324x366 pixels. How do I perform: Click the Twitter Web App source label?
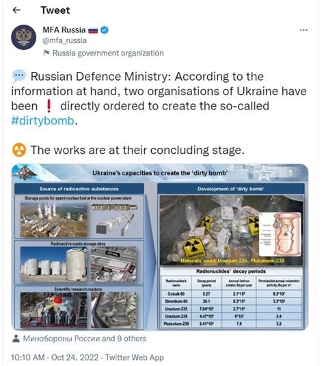click(135, 357)
